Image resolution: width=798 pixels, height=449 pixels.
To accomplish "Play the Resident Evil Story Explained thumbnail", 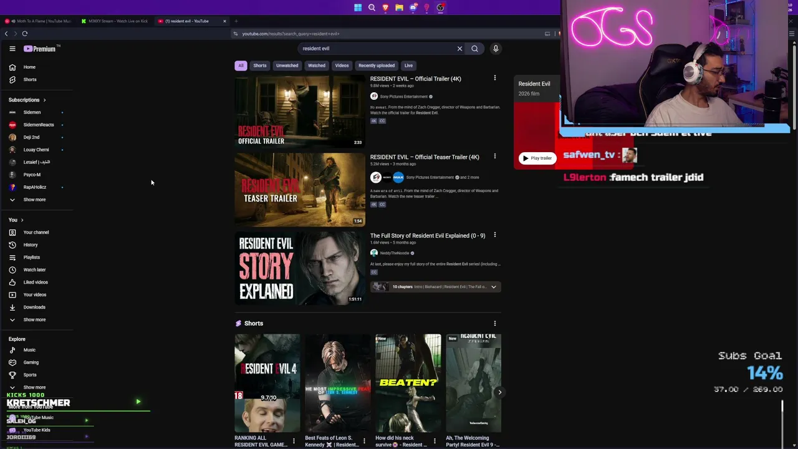I will click(x=300, y=268).
